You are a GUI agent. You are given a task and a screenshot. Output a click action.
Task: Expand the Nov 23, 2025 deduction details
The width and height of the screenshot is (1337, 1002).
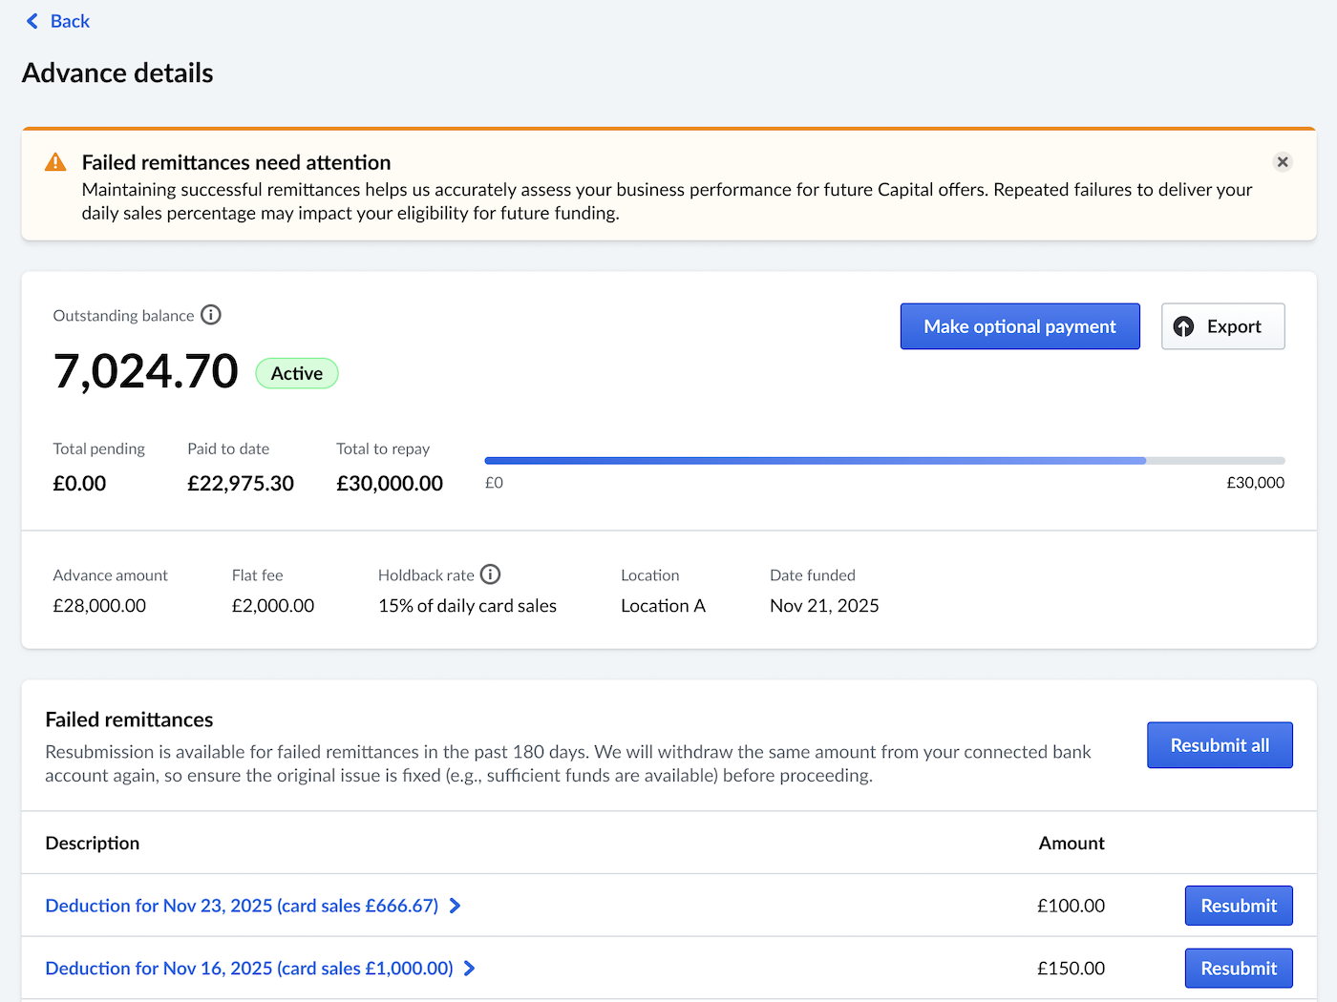tap(241, 906)
